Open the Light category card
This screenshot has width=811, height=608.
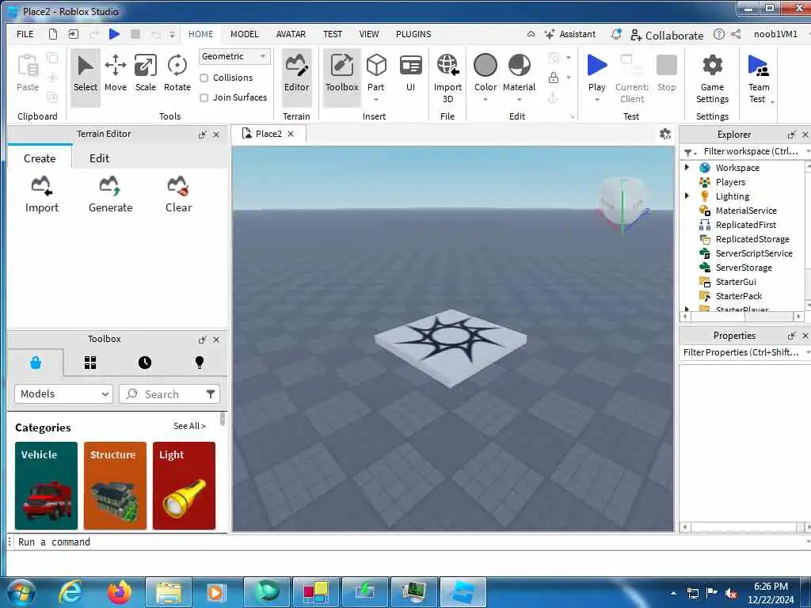click(x=184, y=485)
